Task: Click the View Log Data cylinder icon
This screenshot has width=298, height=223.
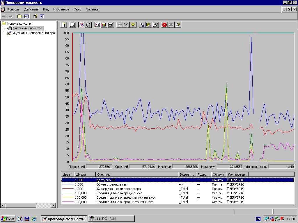Action: [x=88, y=25]
